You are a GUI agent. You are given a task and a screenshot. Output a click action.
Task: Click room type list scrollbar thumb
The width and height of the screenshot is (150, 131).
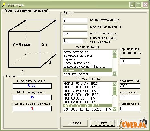pyautogui.click(x=115, y=56)
